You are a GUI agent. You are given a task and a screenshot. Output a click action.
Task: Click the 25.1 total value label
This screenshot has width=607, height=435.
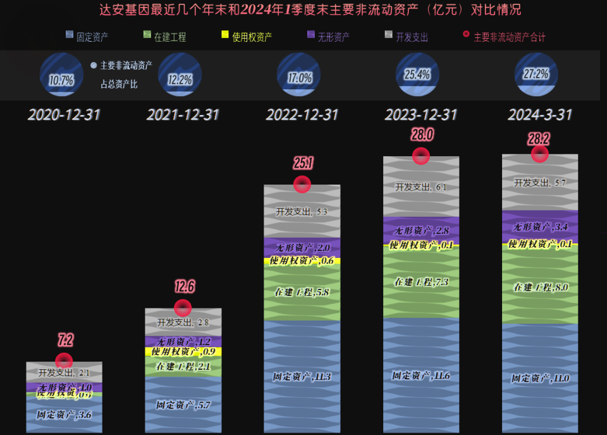click(x=303, y=163)
